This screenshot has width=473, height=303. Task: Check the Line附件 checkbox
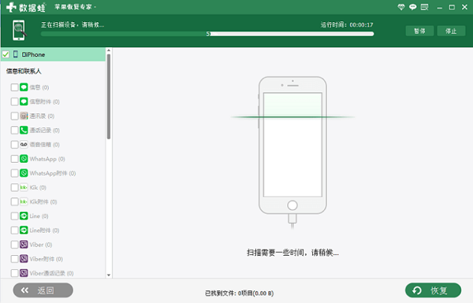(x=14, y=231)
